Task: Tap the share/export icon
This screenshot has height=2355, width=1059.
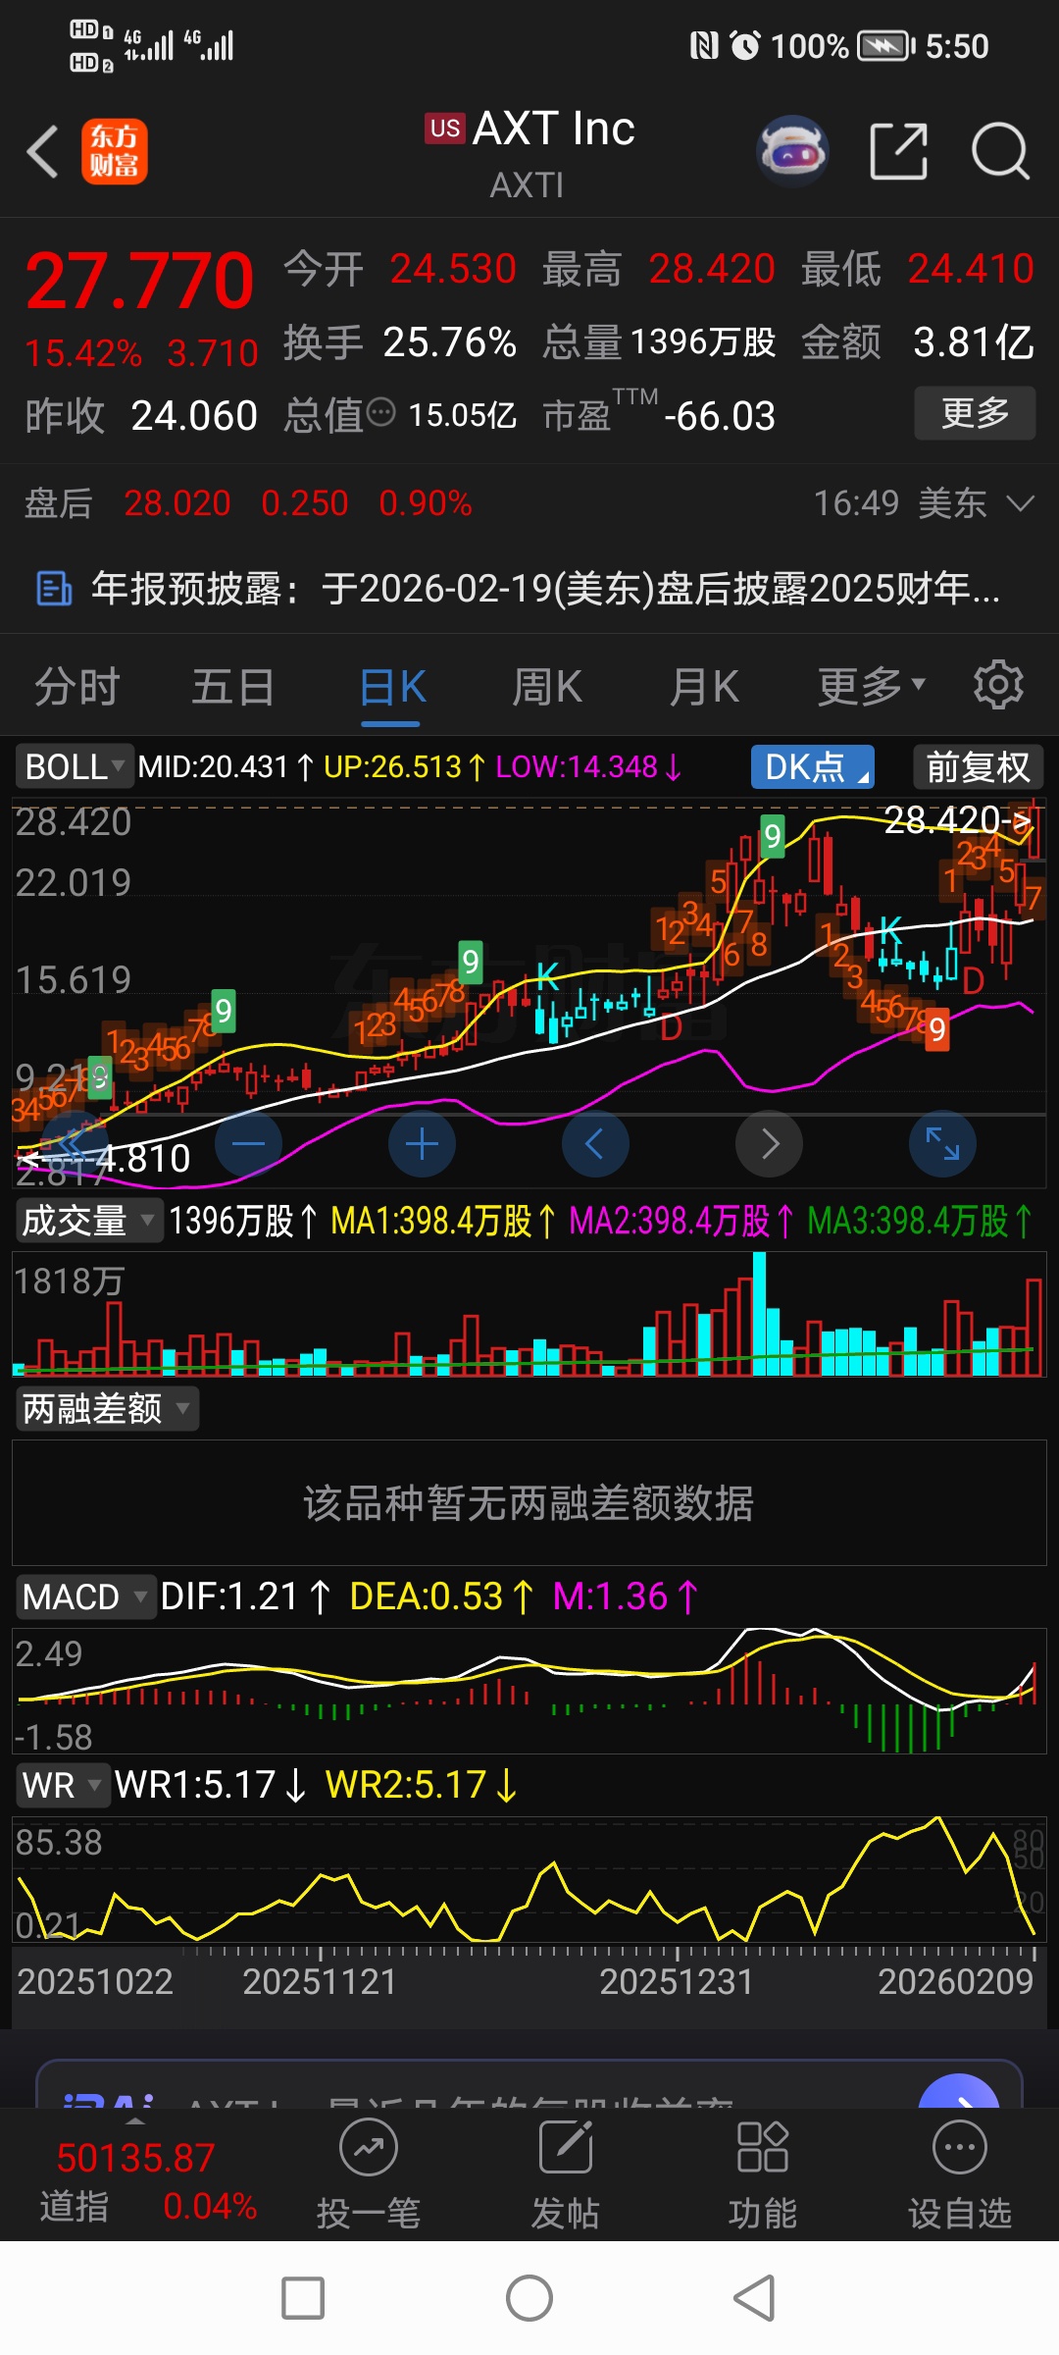Action: 899,152
